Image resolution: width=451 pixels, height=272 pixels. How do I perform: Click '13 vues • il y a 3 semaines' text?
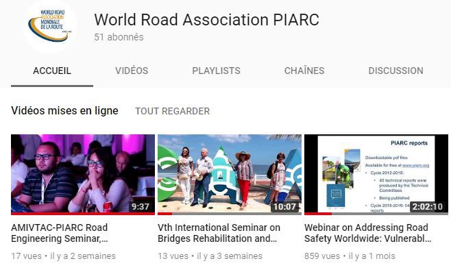tap(210, 256)
